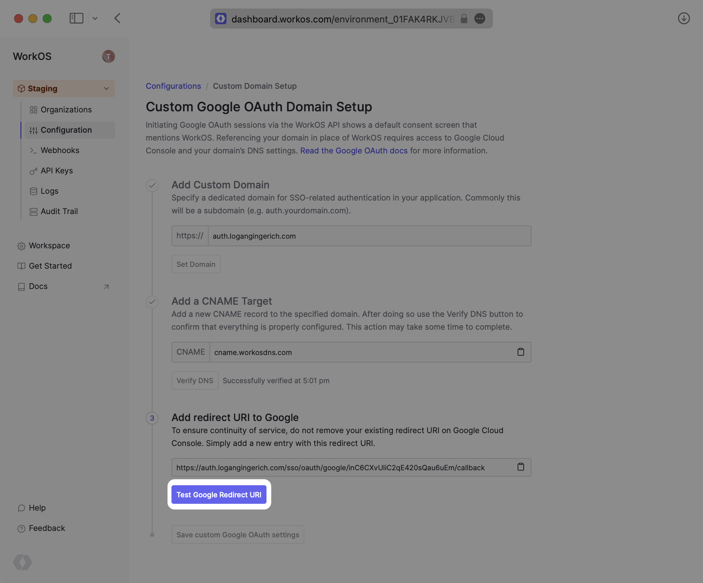Click the sidebar toggle icon in toolbar
The image size is (703, 583).
pyautogui.click(x=76, y=18)
